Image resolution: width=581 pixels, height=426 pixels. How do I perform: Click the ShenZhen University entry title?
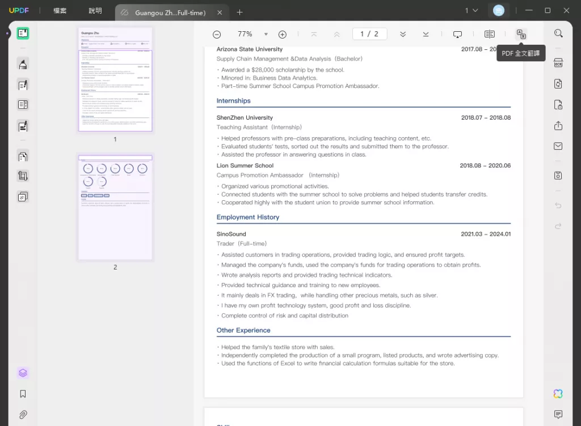(245, 117)
